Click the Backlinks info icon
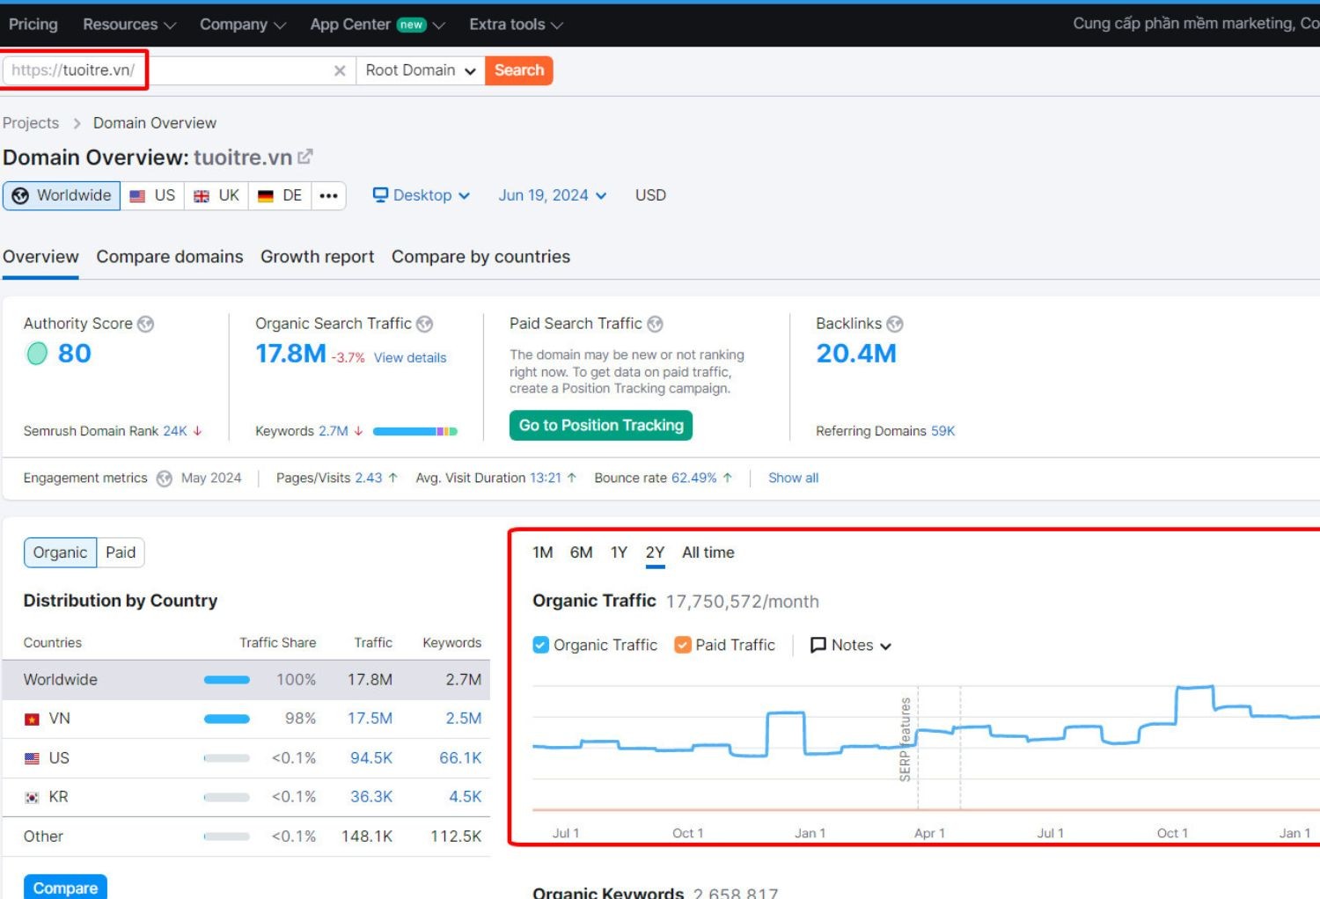The height and width of the screenshot is (899, 1320). click(x=895, y=324)
